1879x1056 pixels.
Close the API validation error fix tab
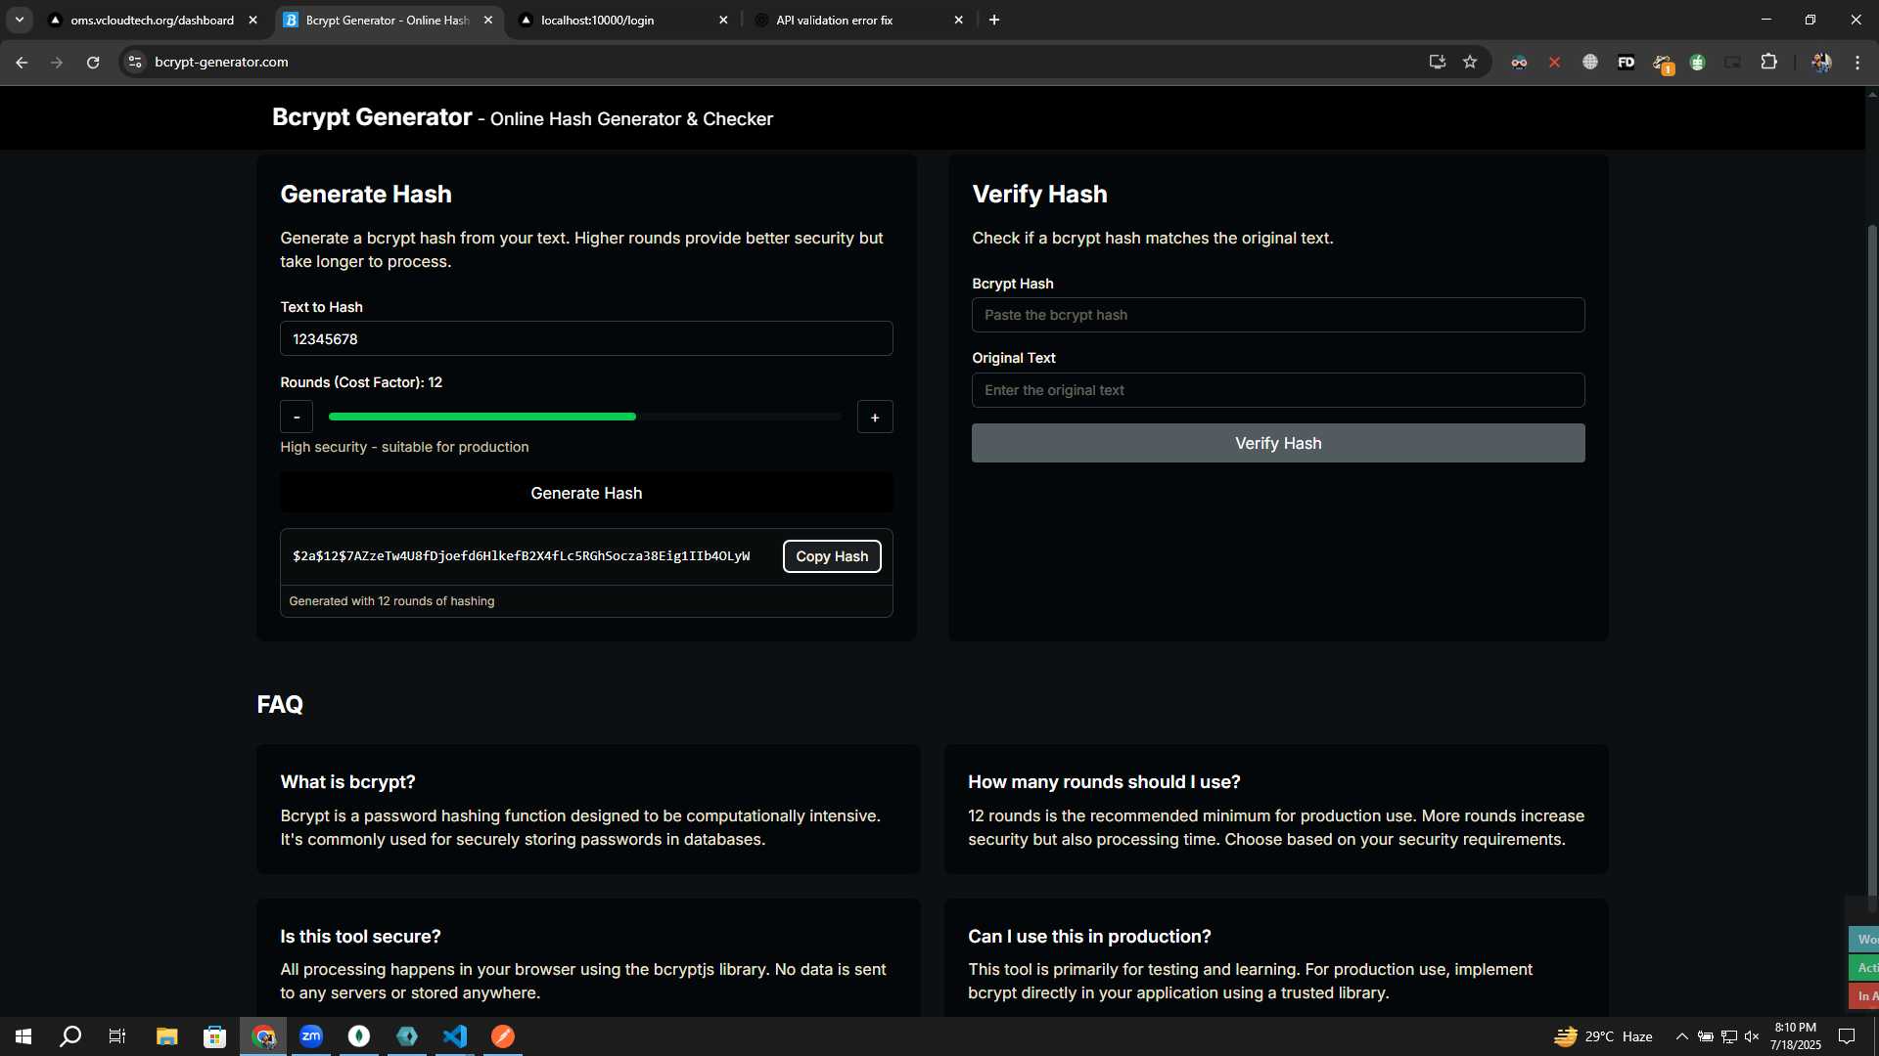click(958, 20)
